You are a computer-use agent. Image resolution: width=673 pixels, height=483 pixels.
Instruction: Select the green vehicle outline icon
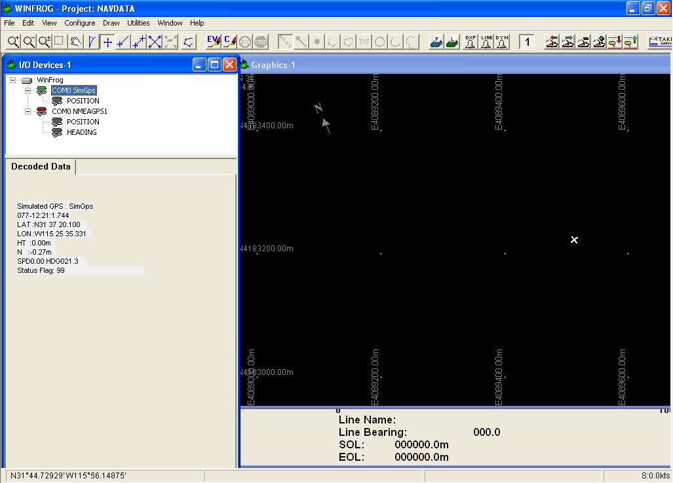click(451, 41)
